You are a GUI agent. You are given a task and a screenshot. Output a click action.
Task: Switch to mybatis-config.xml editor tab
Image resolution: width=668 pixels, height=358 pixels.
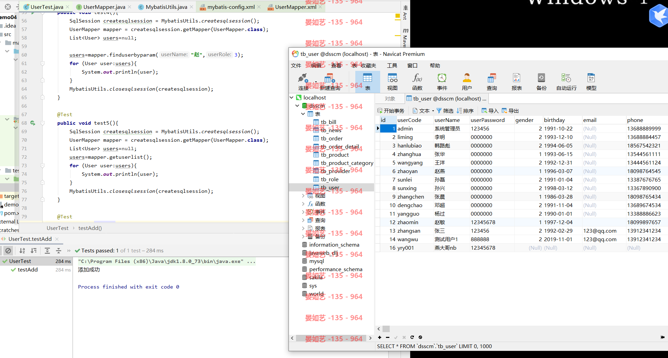coord(231,7)
